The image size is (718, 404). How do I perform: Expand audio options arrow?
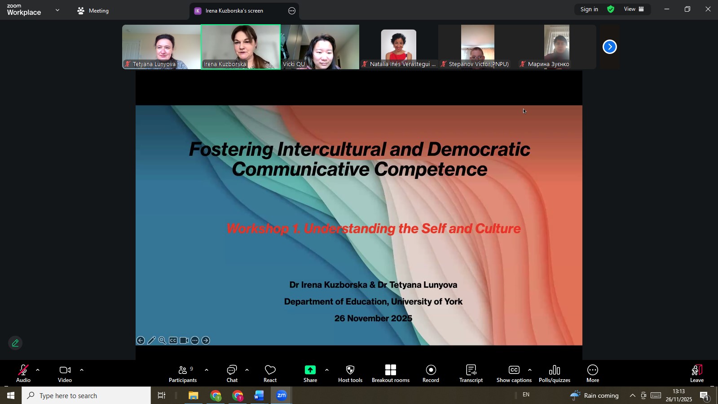click(38, 370)
